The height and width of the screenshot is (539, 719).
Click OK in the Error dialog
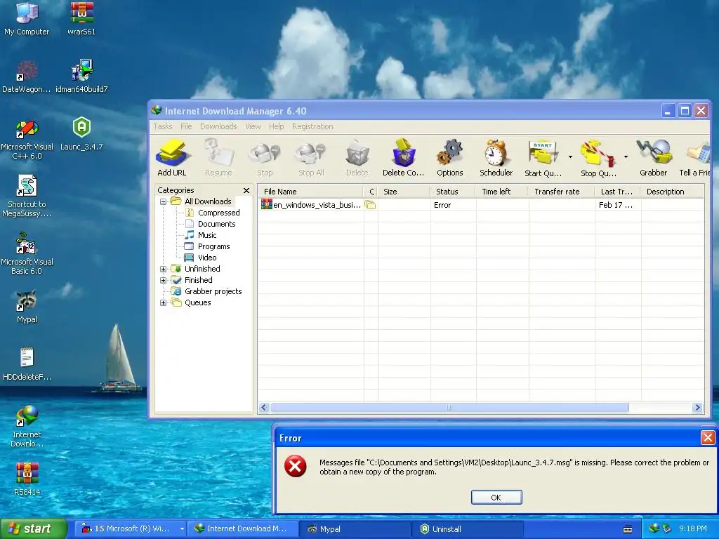[496, 498]
